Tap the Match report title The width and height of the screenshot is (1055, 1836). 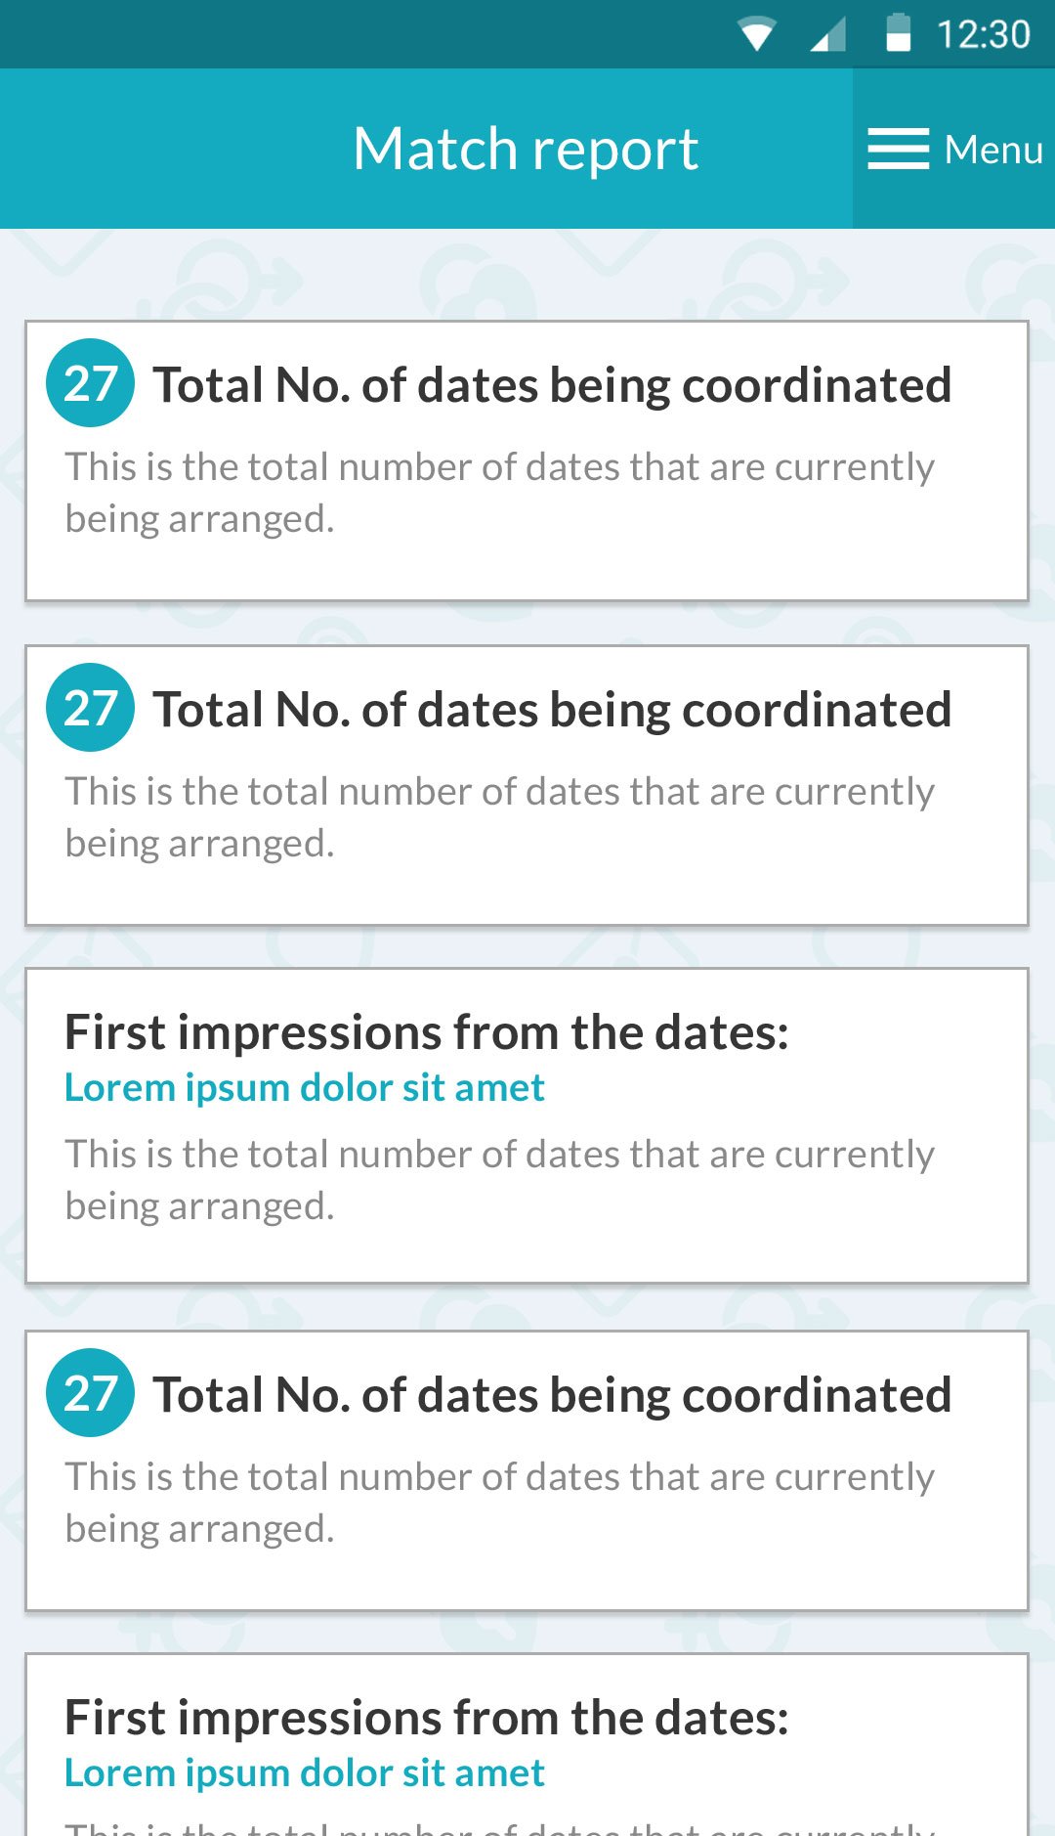(526, 149)
